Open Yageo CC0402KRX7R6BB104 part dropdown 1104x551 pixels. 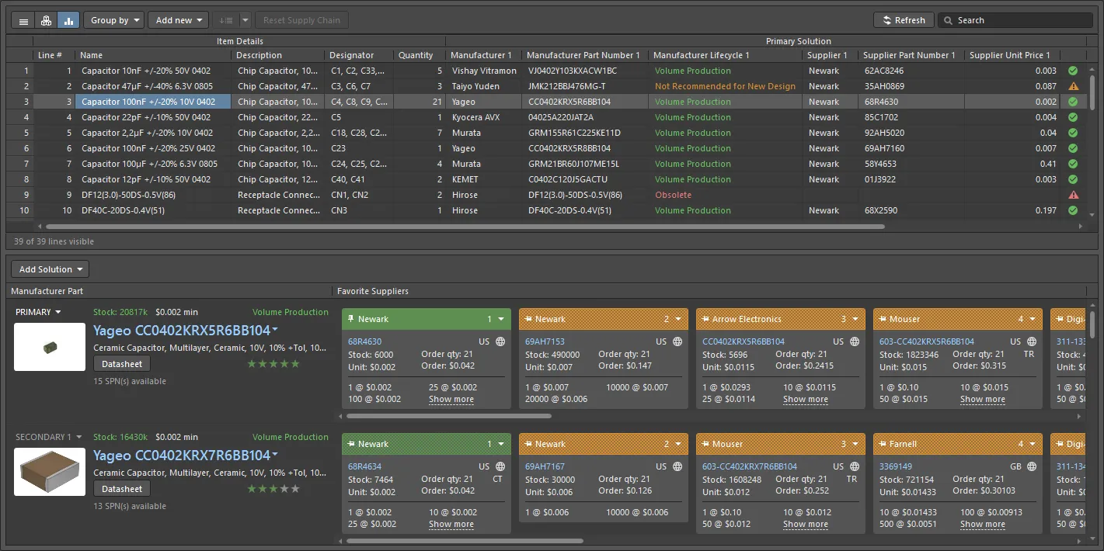click(275, 456)
